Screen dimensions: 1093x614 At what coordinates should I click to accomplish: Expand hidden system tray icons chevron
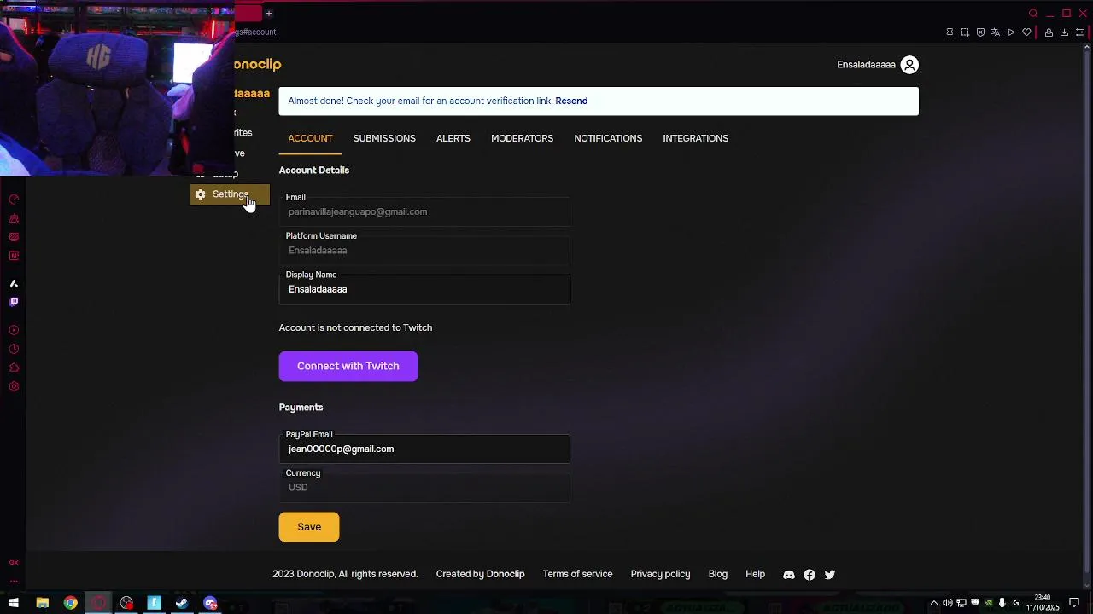(x=933, y=604)
